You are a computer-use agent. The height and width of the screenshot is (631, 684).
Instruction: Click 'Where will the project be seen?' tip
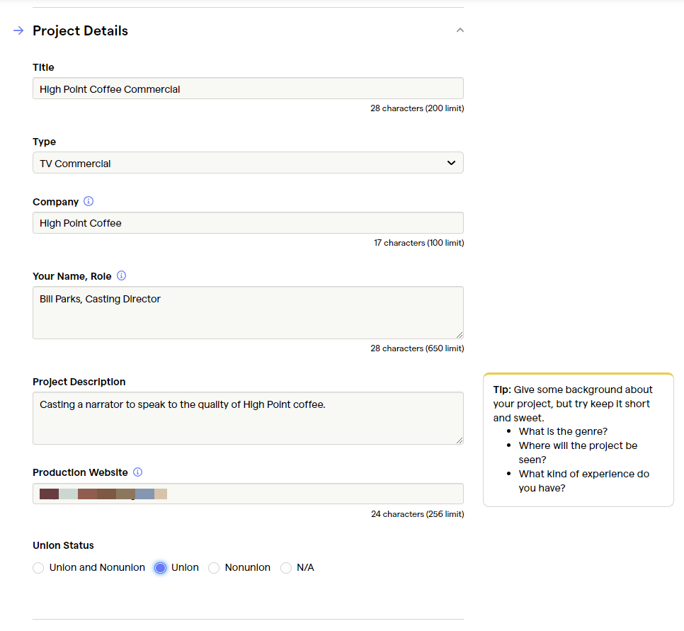pos(578,453)
